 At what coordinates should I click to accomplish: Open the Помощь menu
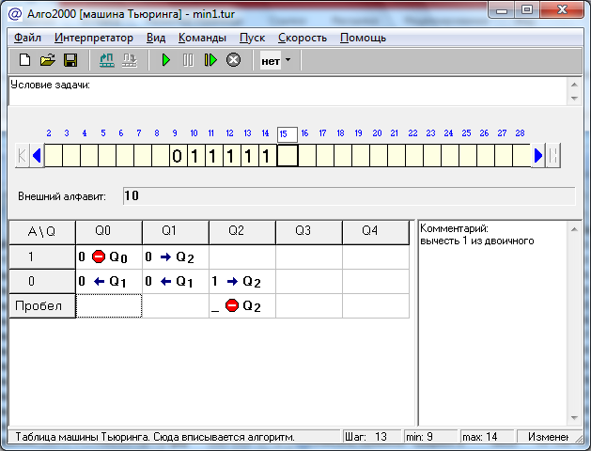click(x=363, y=38)
